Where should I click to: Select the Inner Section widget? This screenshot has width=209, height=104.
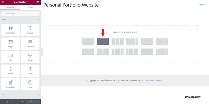tap(10, 30)
